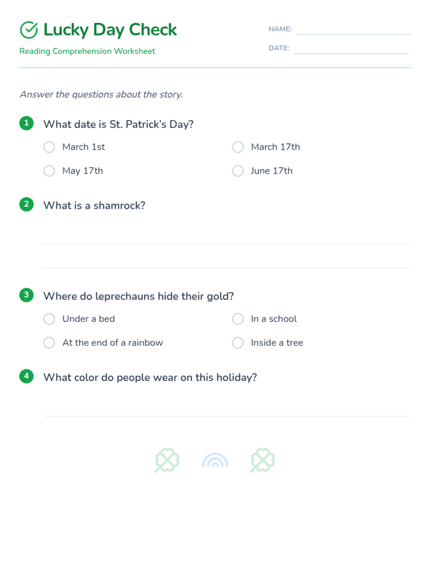Screen dimensions: 430x573
Task: Click the green number 4 badge
Action: point(27,376)
